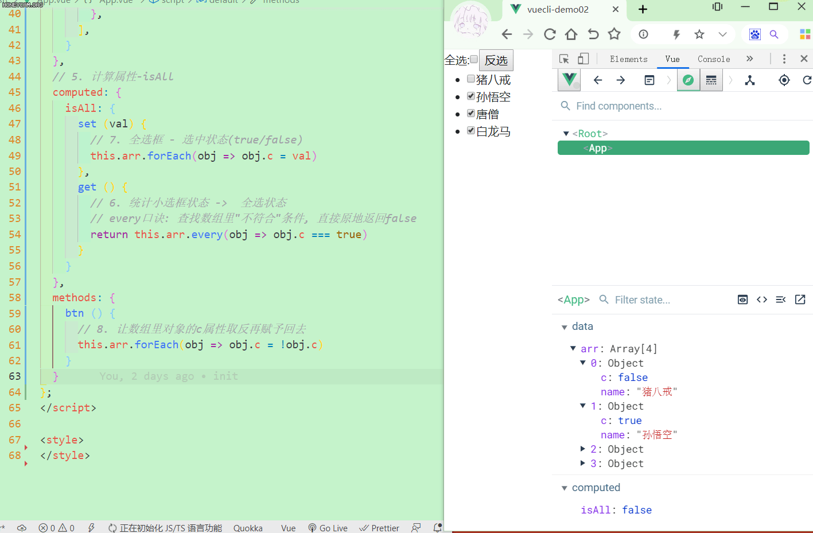Open address bar dropdown chevron
This screenshot has width=813, height=533.
coord(722,34)
